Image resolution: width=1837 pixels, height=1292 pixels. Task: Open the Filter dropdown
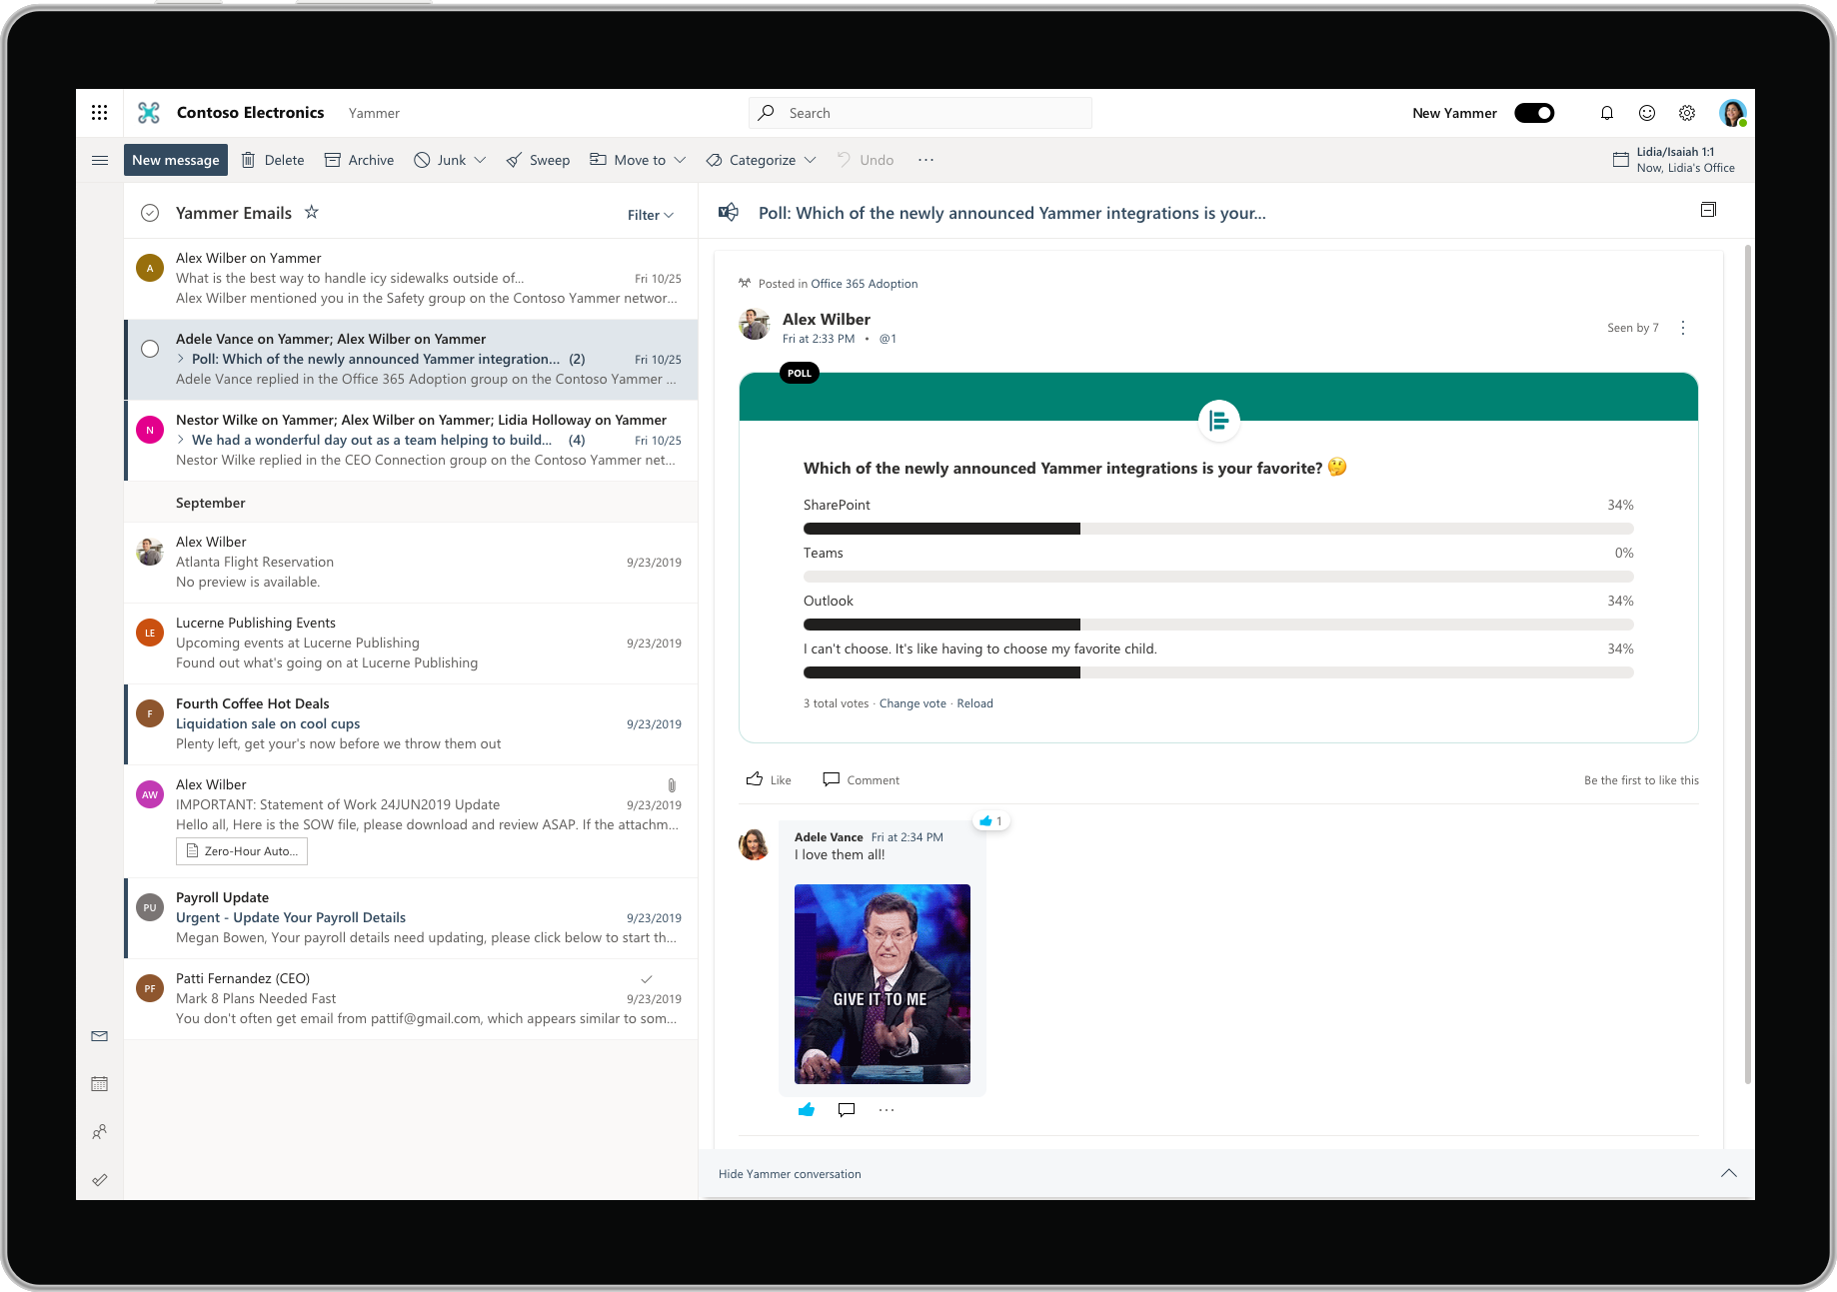pos(650,215)
